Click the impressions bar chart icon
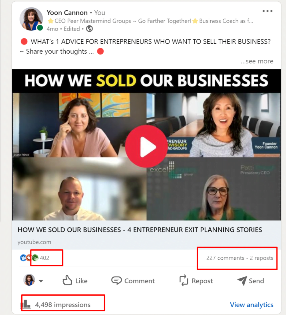The height and width of the screenshot is (315, 286). pos(25,304)
